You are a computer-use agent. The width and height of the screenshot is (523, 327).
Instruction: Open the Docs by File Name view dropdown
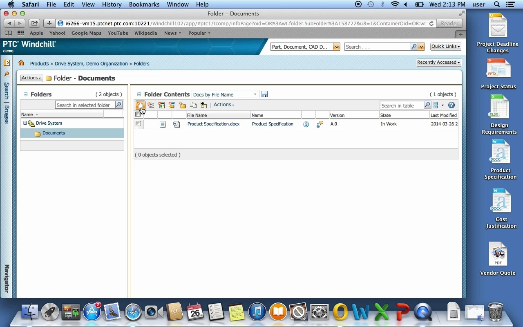255,94
